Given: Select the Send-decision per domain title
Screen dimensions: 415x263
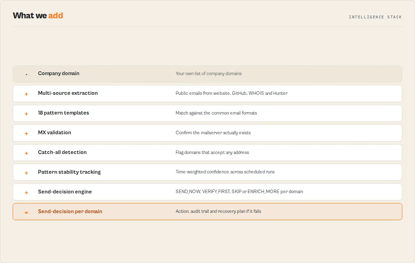Looking at the screenshot, I should [x=70, y=211].
